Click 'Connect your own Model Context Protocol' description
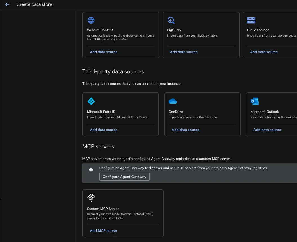Screen dimensions: 297x242 point(120,216)
